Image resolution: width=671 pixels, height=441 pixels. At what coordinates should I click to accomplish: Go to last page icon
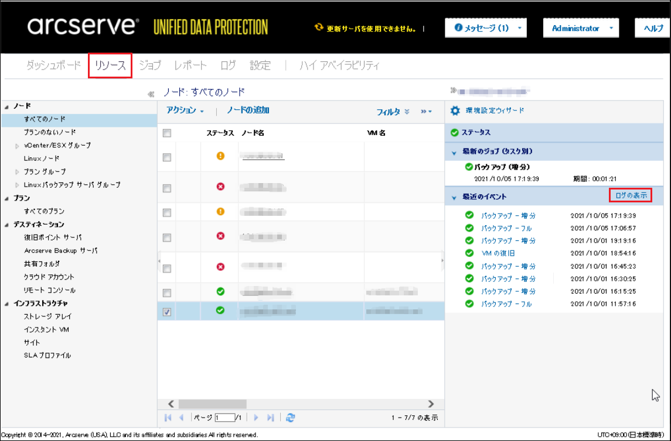[270, 418]
